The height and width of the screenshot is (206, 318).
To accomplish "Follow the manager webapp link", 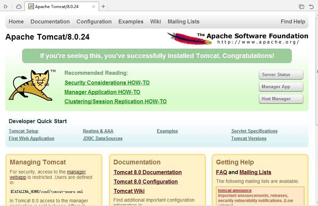I will pyautogui.click(x=76, y=172).
